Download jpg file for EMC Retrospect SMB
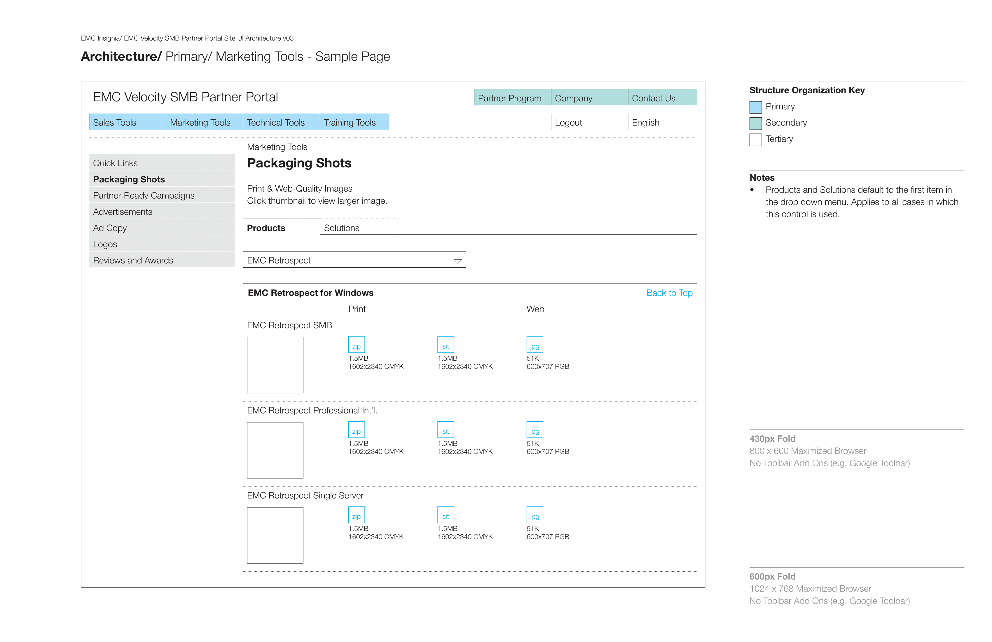The height and width of the screenshot is (642, 992). [x=535, y=345]
